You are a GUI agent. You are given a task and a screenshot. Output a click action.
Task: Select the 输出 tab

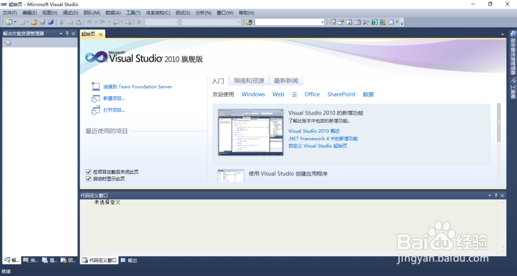129,260
